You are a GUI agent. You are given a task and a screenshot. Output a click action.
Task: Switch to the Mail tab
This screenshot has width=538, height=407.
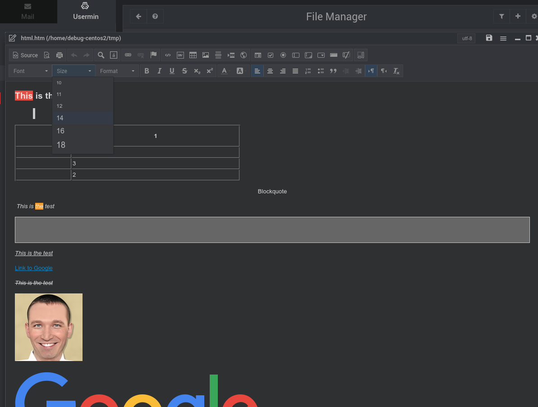coord(28,11)
